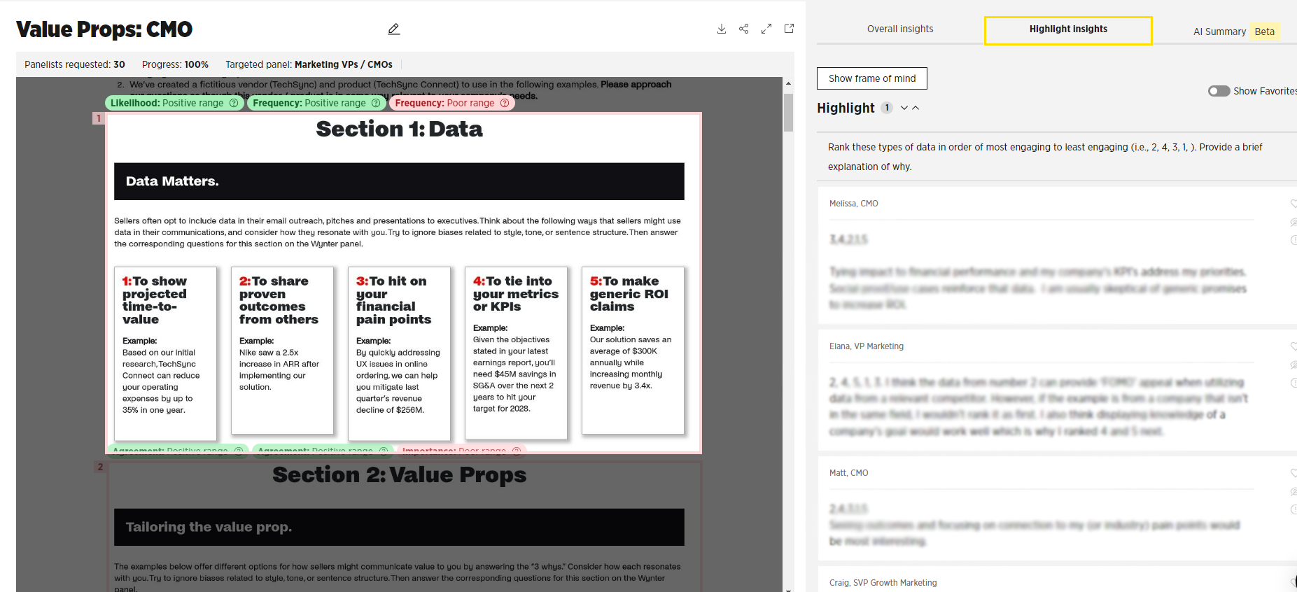The width and height of the screenshot is (1297, 592).
Task: Click the document scrollbar down arrow
Action: (x=789, y=589)
